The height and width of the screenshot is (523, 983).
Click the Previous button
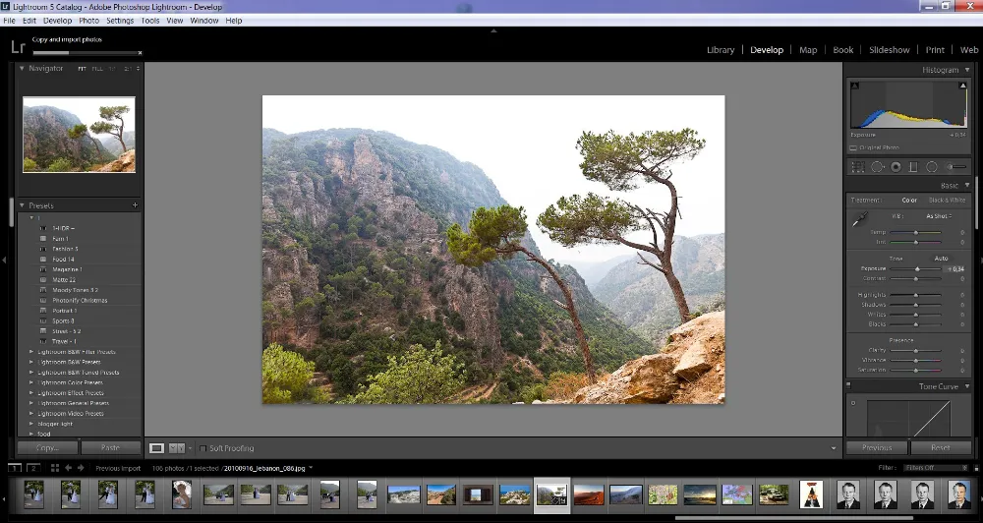tap(877, 447)
